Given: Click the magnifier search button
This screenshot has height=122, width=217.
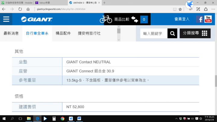Looking at the screenshot, I should click(x=172, y=33).
